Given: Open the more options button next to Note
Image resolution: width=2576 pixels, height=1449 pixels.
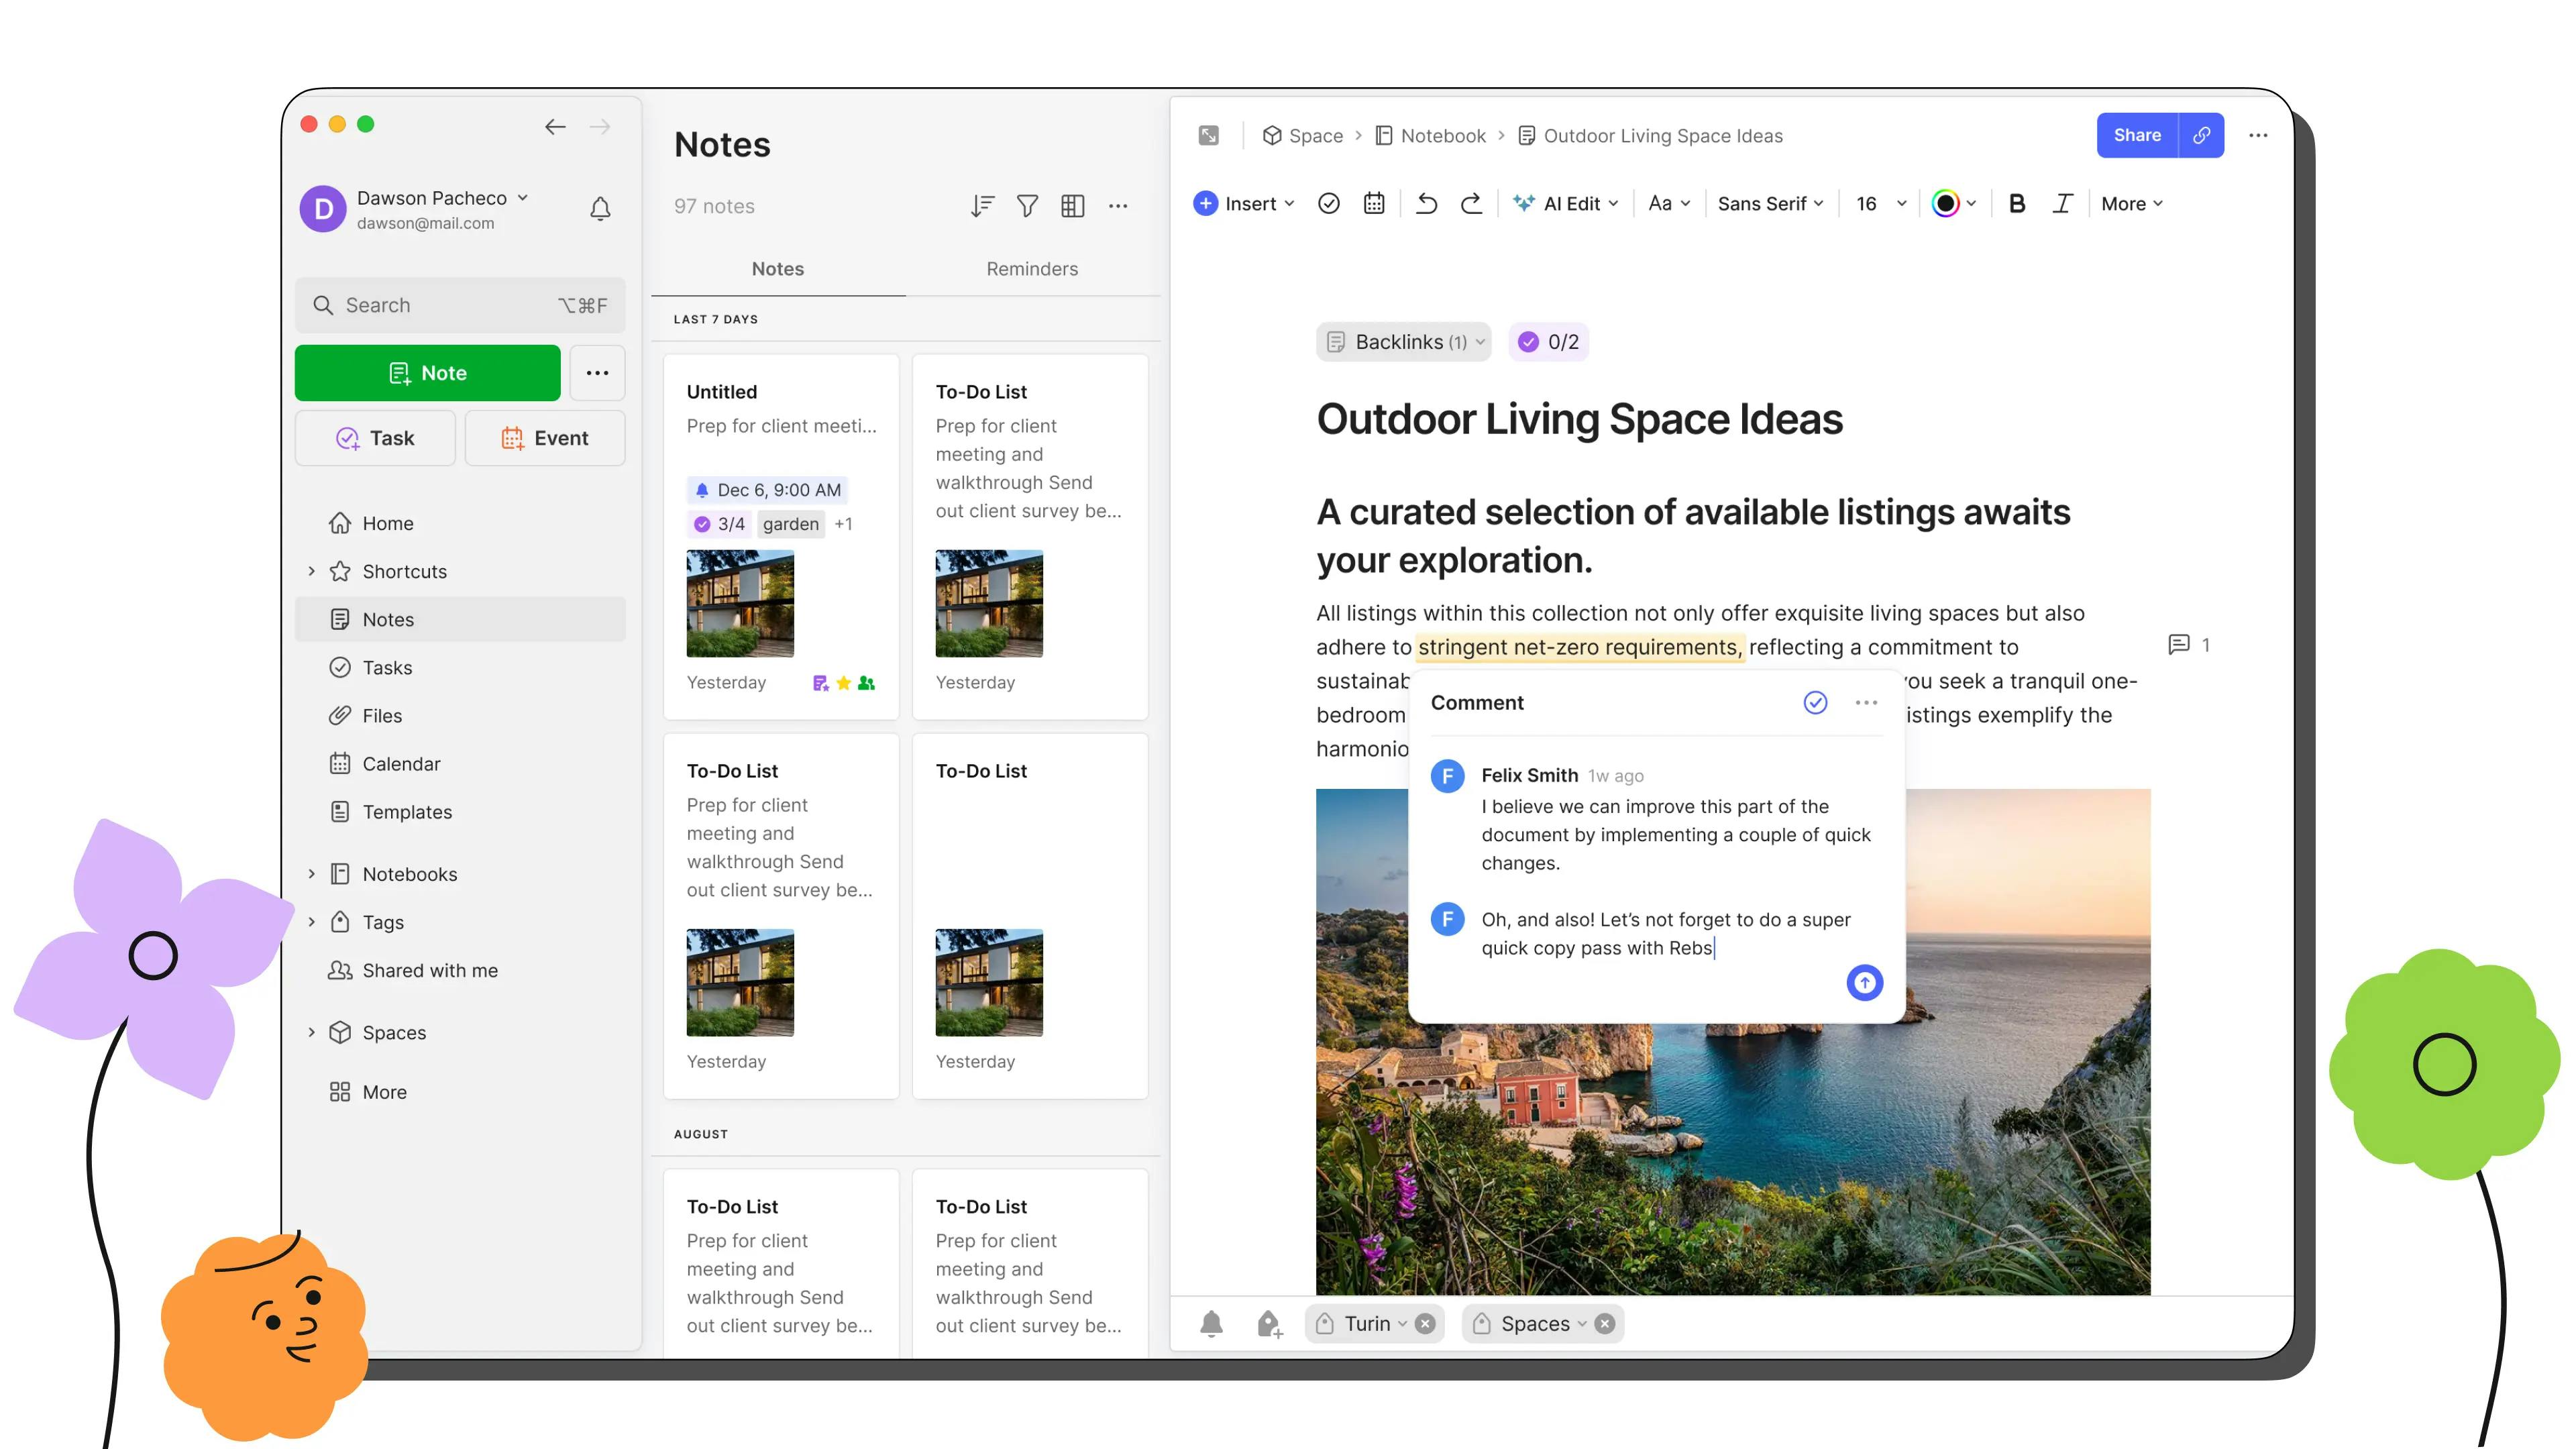Looking at the screenshot, I should point(597,373).
